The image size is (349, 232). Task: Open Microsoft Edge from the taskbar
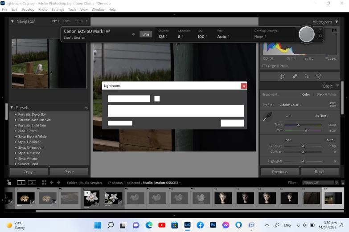pos(149,225)
